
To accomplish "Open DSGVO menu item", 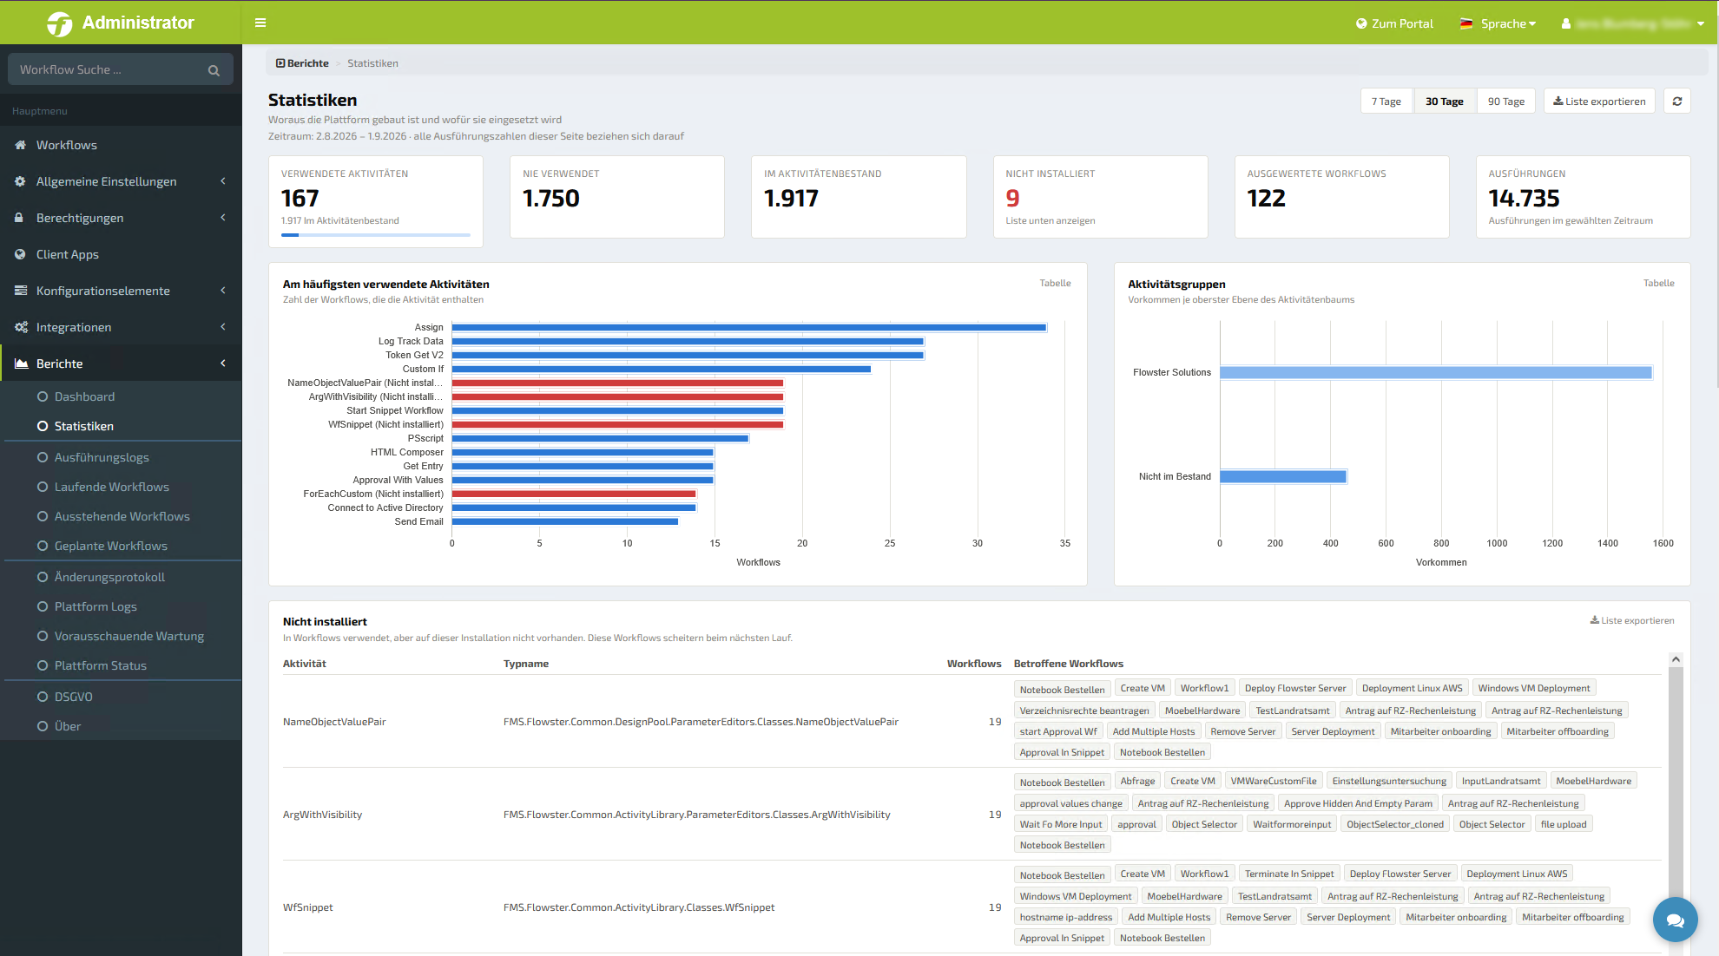I will [x=73, y=697].
